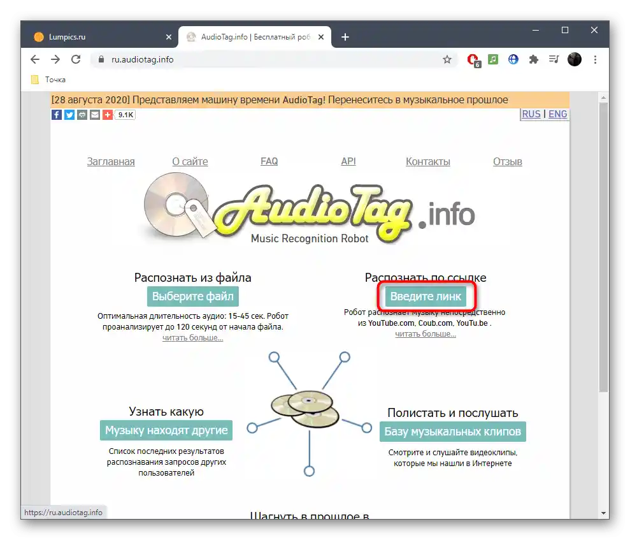Image resolution: width=630 pixels, height=540 pixels.
Task: Click the AudioTag.info logo image
Action: 310,209
